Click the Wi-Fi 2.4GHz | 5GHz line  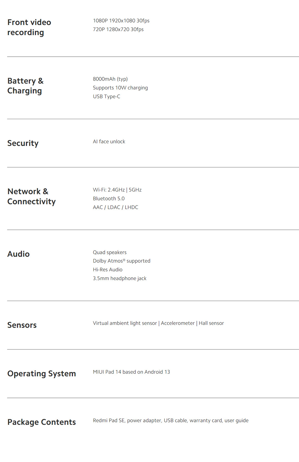[117, 190]
